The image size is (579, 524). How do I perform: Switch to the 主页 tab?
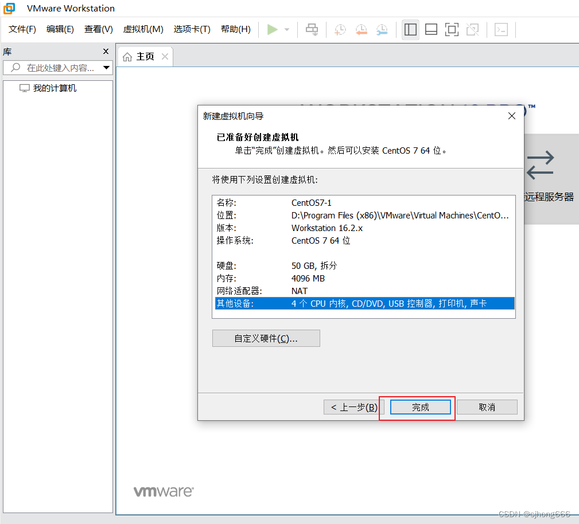pyautogui.click(x=145, y=56)
